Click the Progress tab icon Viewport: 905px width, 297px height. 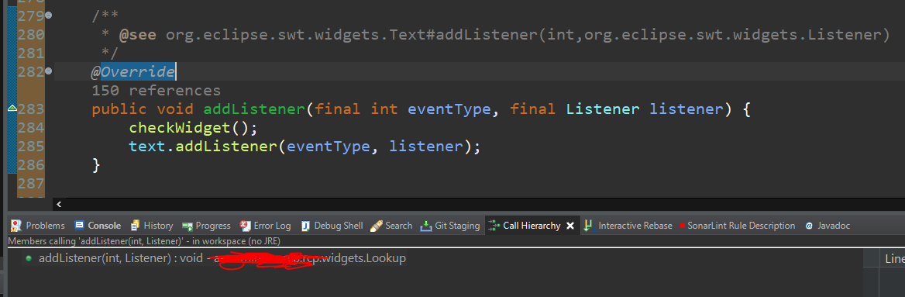point(187,226)
